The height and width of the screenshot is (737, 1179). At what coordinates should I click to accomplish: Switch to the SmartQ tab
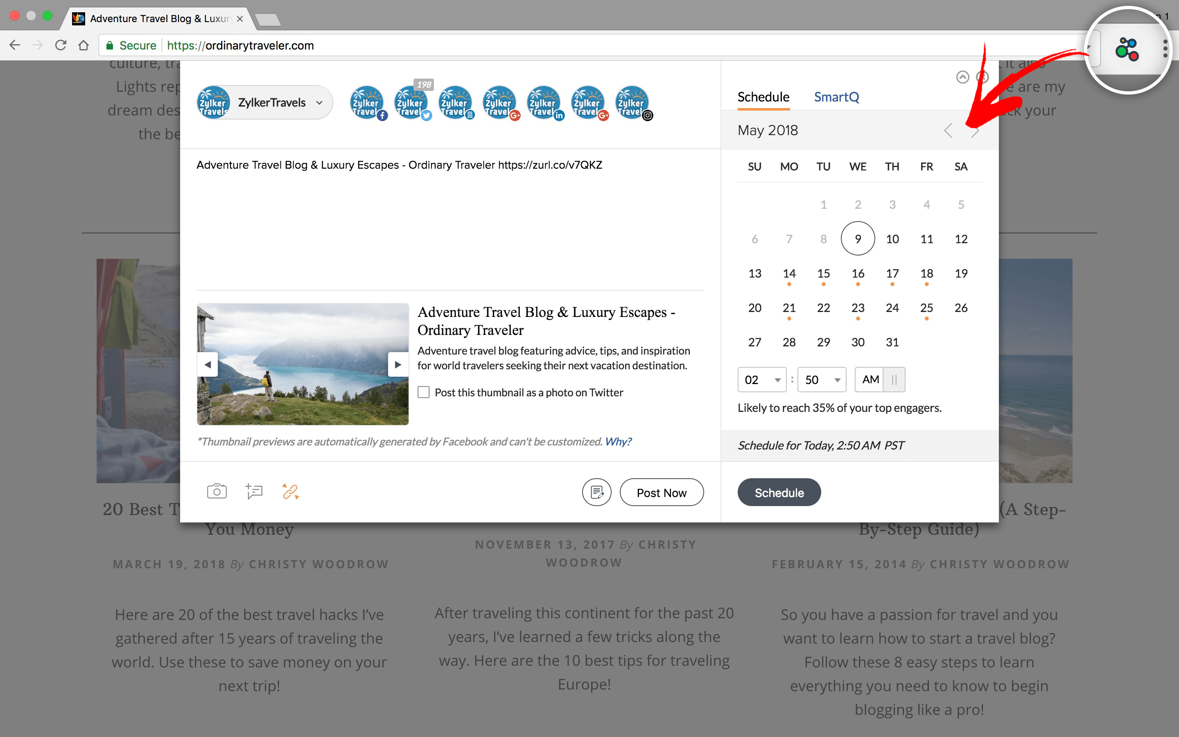click(x=836, y=97)
